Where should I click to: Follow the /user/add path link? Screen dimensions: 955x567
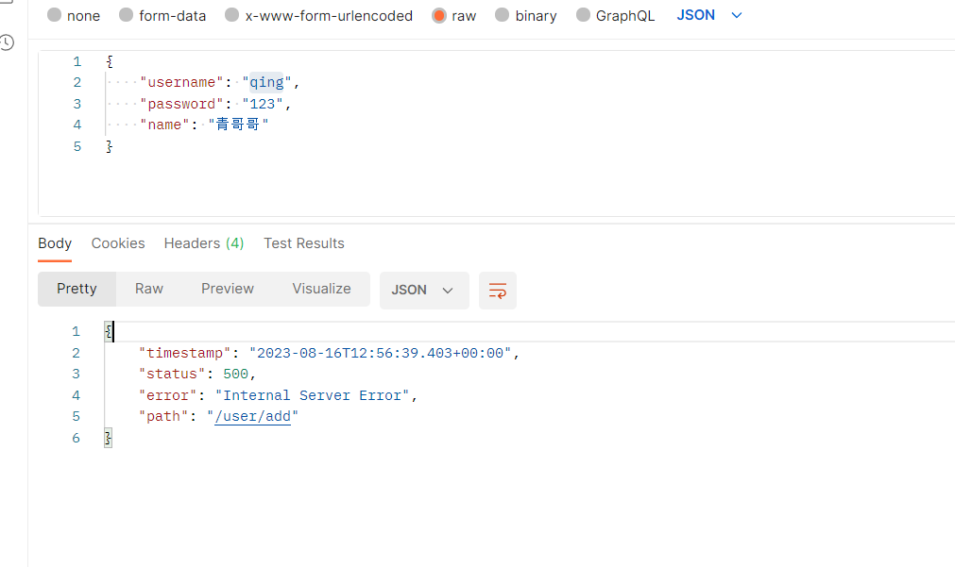[x=253, y=417]
